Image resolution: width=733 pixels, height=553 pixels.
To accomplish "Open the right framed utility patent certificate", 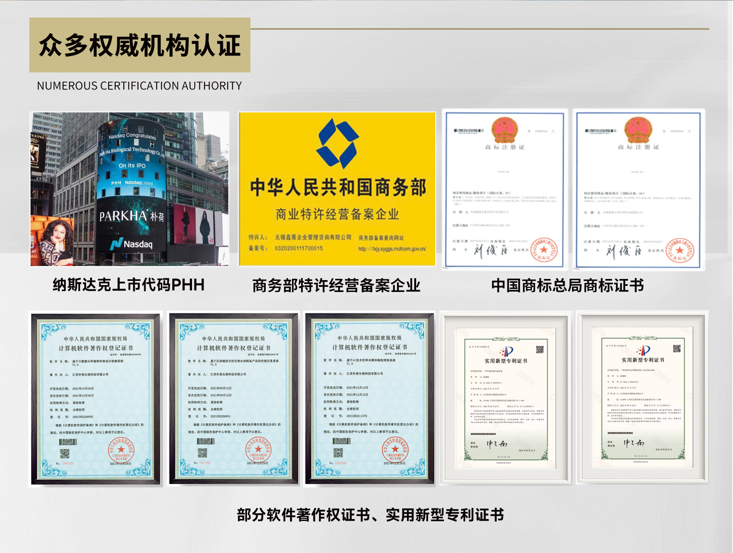I will pyautogui.click(x=643, y=398).
